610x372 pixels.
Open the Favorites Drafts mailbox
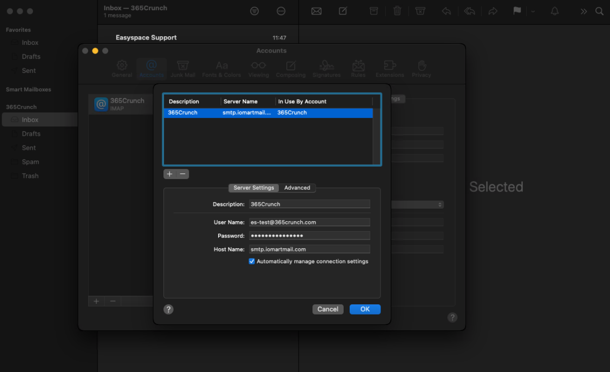31,56
